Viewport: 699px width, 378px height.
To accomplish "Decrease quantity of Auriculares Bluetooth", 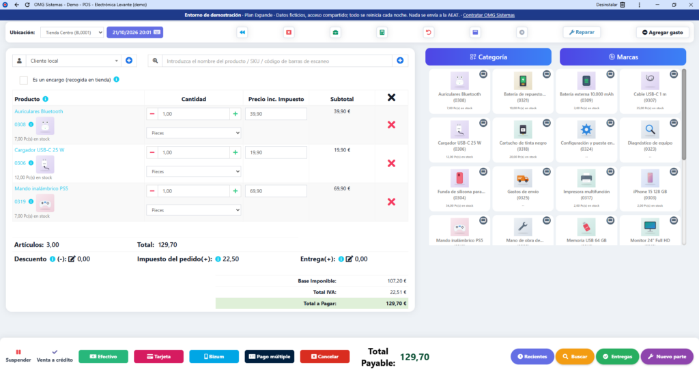I will (x=152, y=114).
